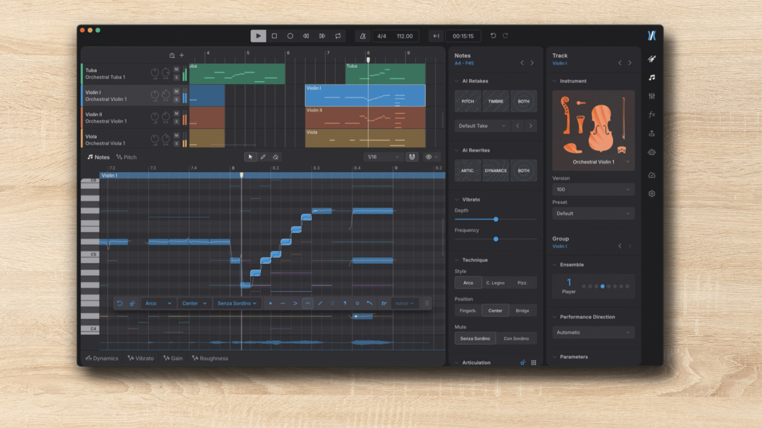The image size is (762, 428).
Task: Click AI Rewrites DYNAMICS button
Action: point(496,170)
